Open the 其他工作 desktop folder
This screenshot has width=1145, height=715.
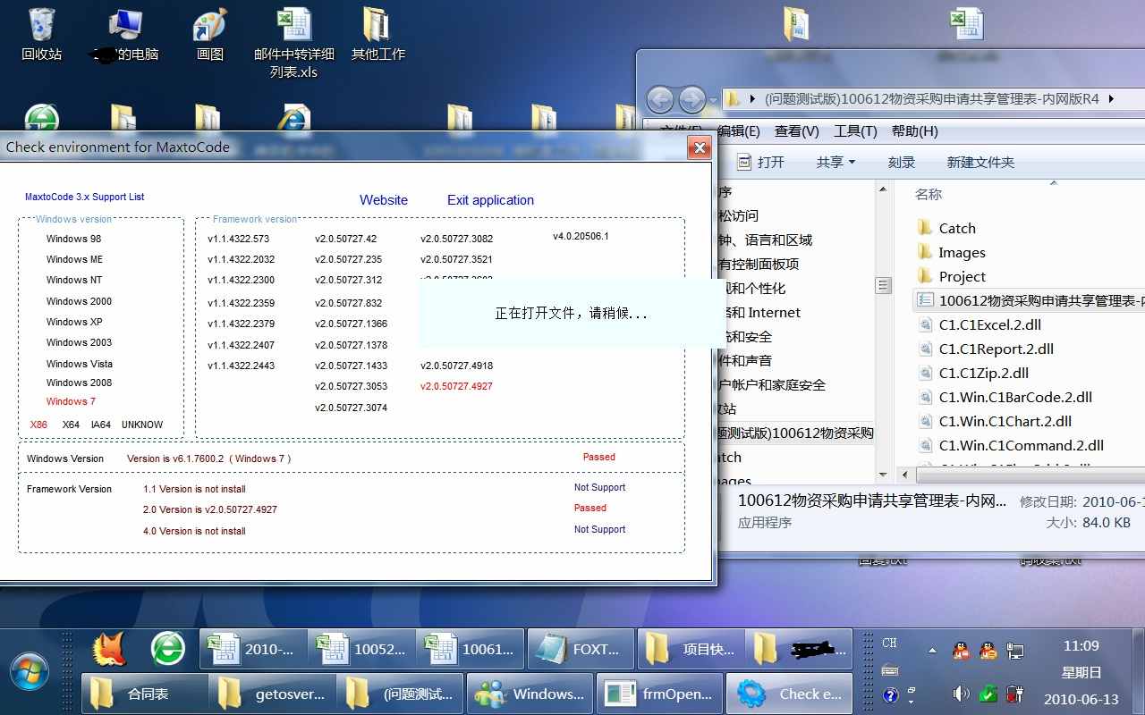(x=377, y=34)
